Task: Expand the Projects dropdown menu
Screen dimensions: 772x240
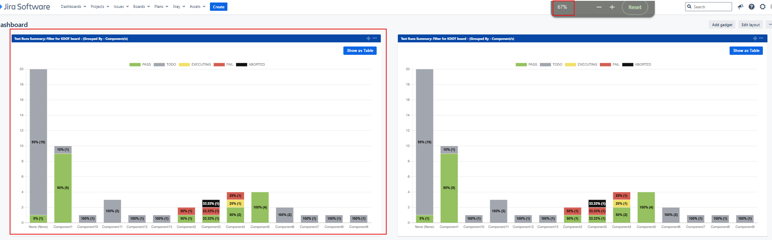Action: coord(100,7)
